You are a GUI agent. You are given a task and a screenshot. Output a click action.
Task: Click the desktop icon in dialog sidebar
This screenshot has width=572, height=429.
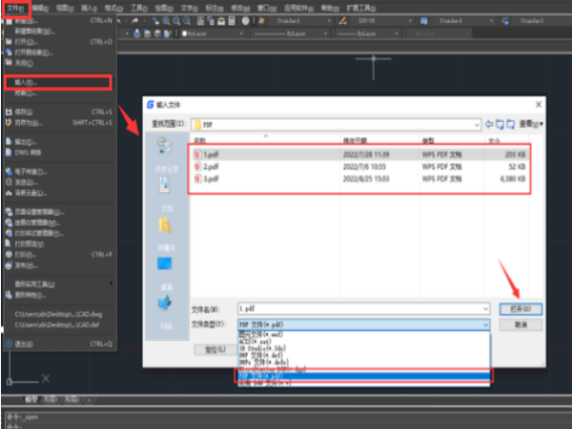tap(166, 264)
